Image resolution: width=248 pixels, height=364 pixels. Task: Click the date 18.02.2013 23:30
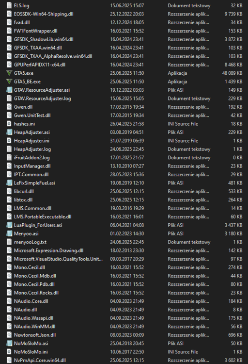(127, 250)
